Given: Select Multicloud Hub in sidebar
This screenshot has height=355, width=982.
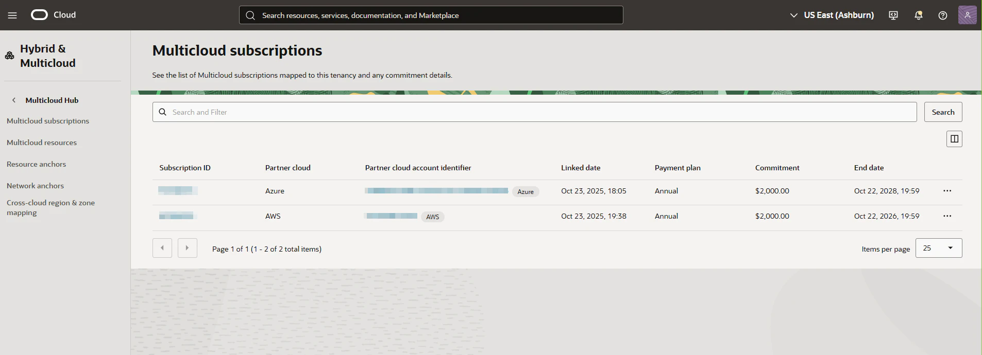Looking at the screenshot, I should (52, 100).
